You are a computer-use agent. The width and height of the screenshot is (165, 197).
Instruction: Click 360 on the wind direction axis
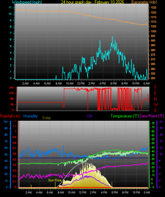click(12, 88)
